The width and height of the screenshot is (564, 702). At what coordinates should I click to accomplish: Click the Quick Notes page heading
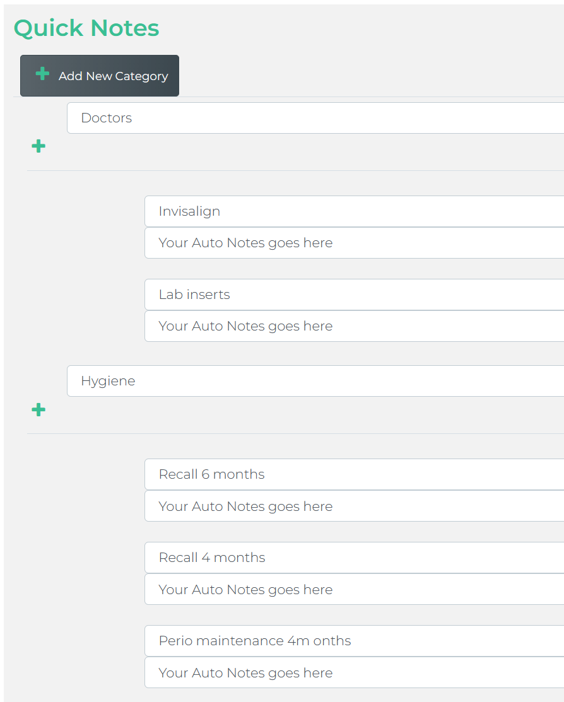coord(86,28)
